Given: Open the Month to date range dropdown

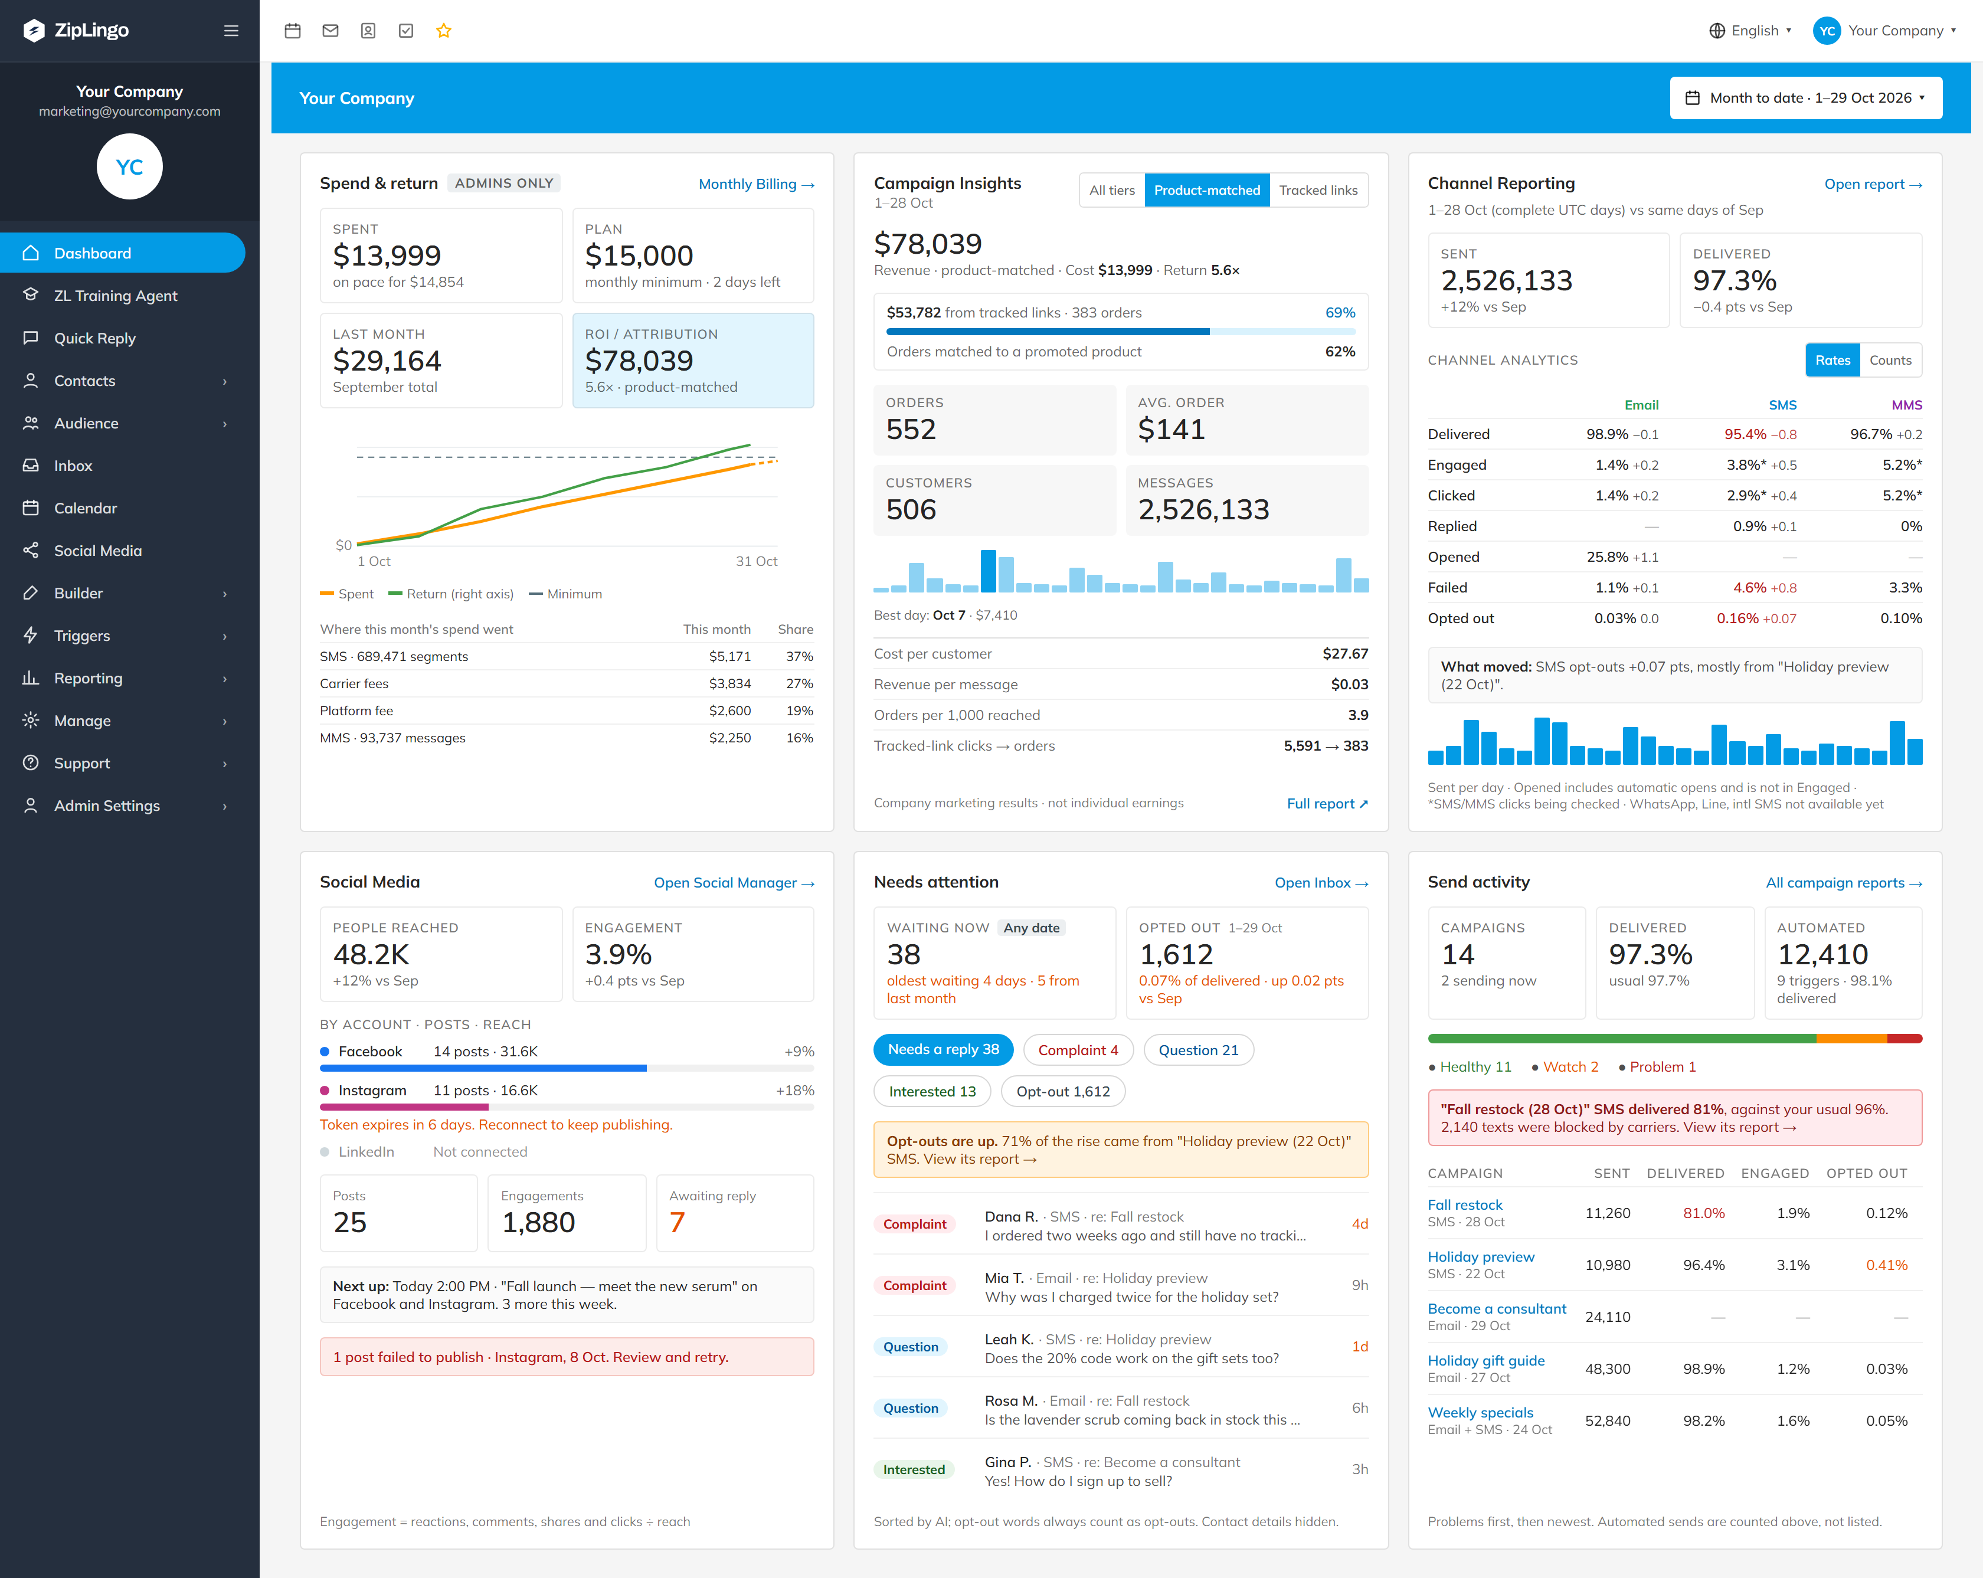Looking at the screenshot, I should pos(1805,97).
